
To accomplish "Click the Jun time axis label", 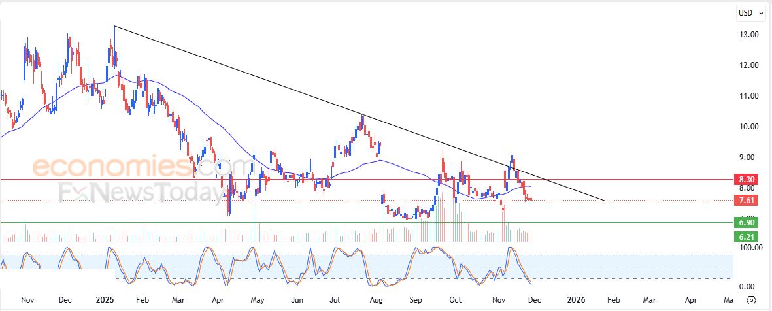I will click(296, 300).
